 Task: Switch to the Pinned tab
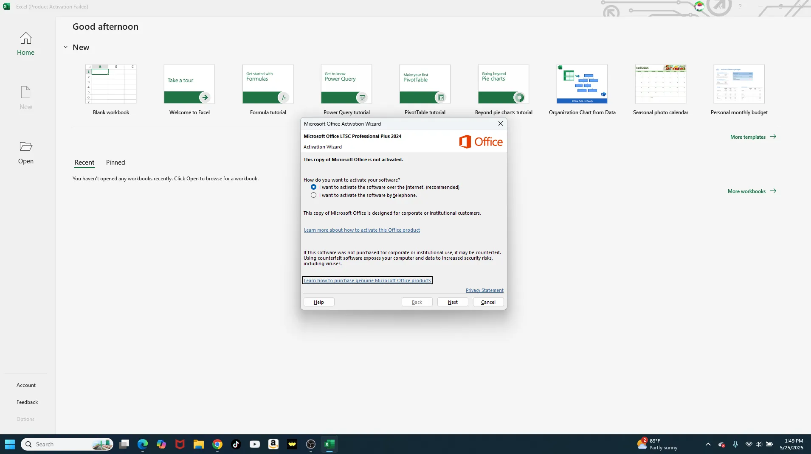tap(115, 163)
